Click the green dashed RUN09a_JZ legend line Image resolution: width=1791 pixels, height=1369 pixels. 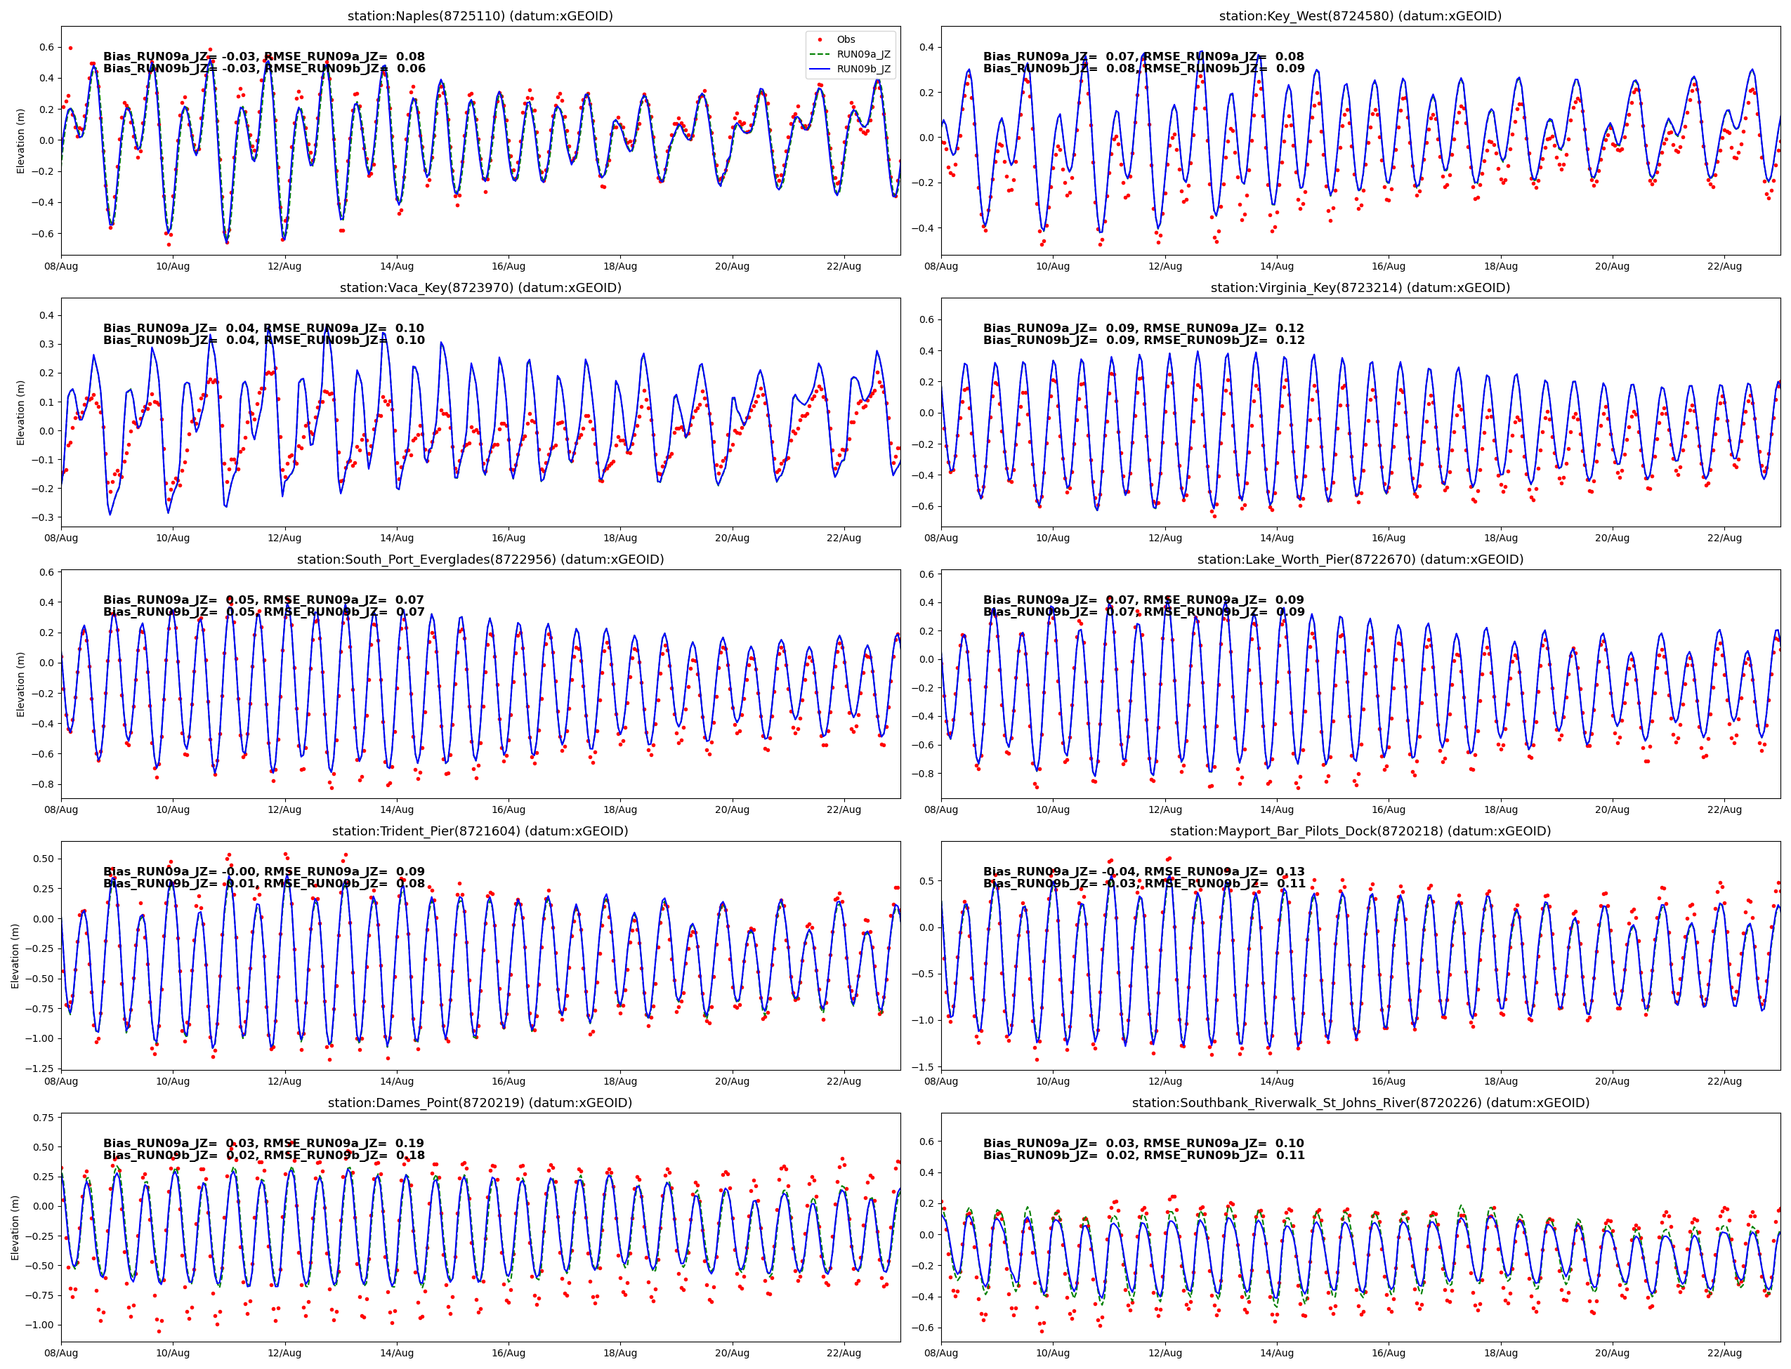819,54
